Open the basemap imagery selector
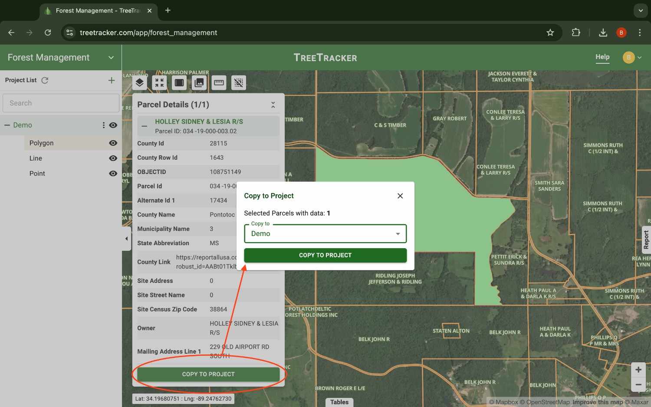Screen dimensions: 651x407 pyautogui.click(x=199, y=82)
